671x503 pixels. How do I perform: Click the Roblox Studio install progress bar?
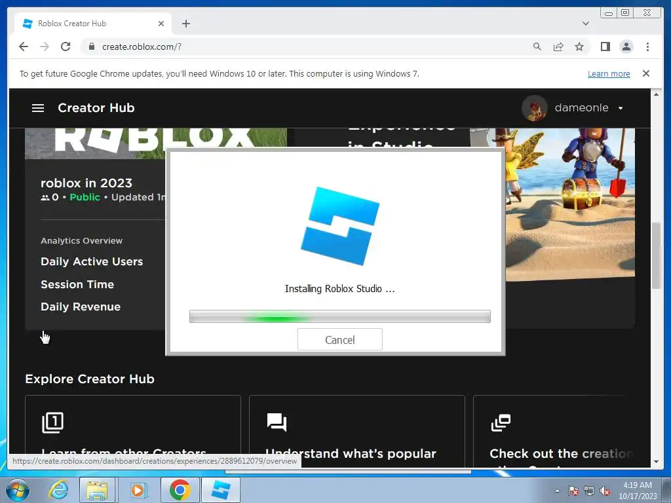tap(340, 316)
